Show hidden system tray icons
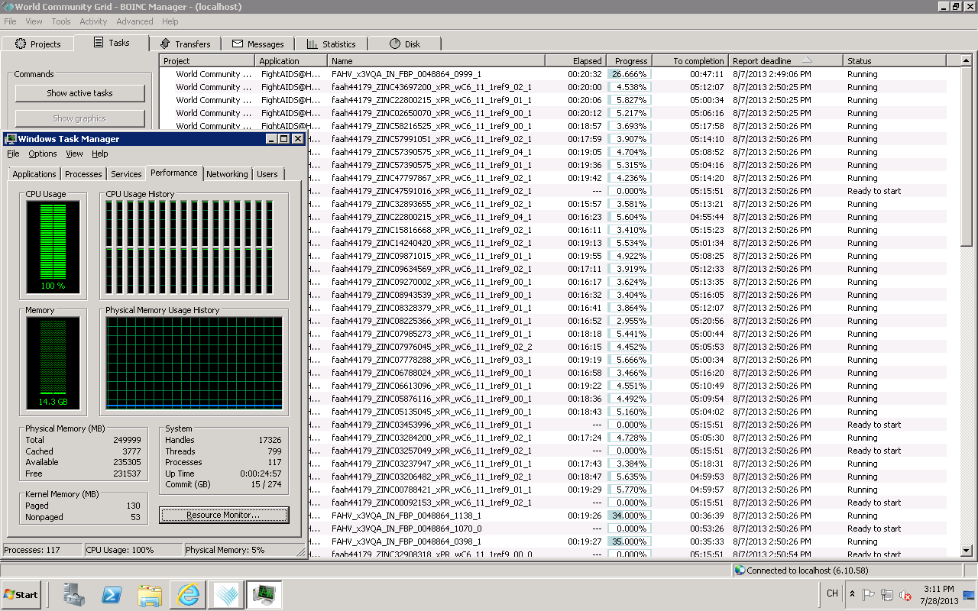Viewport: 978px width, 611px height. tap(852, 594)
